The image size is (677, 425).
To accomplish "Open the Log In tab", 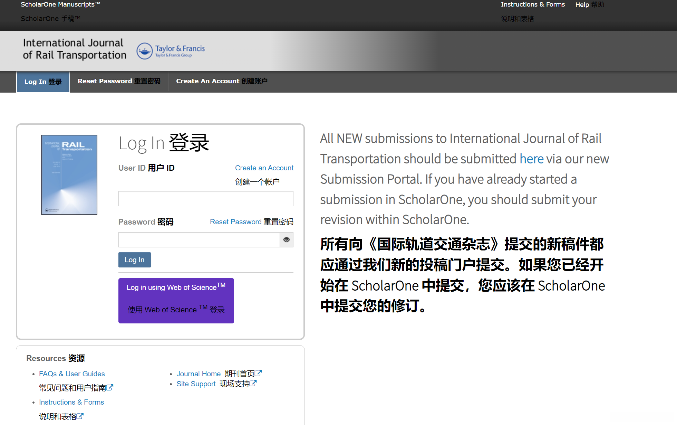I will point(43,82).
